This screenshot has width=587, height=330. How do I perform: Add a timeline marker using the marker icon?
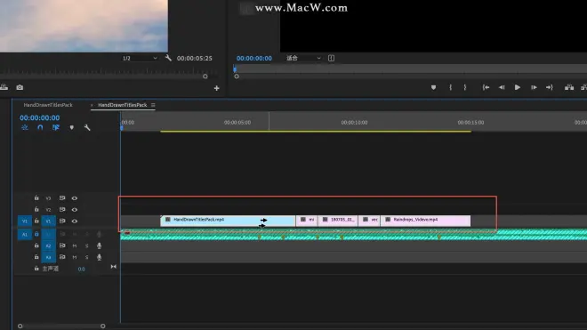(71, 127)
